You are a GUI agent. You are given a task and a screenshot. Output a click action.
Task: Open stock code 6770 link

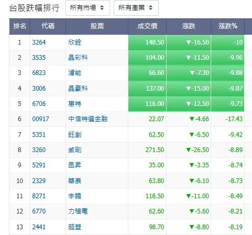point(39,211)
